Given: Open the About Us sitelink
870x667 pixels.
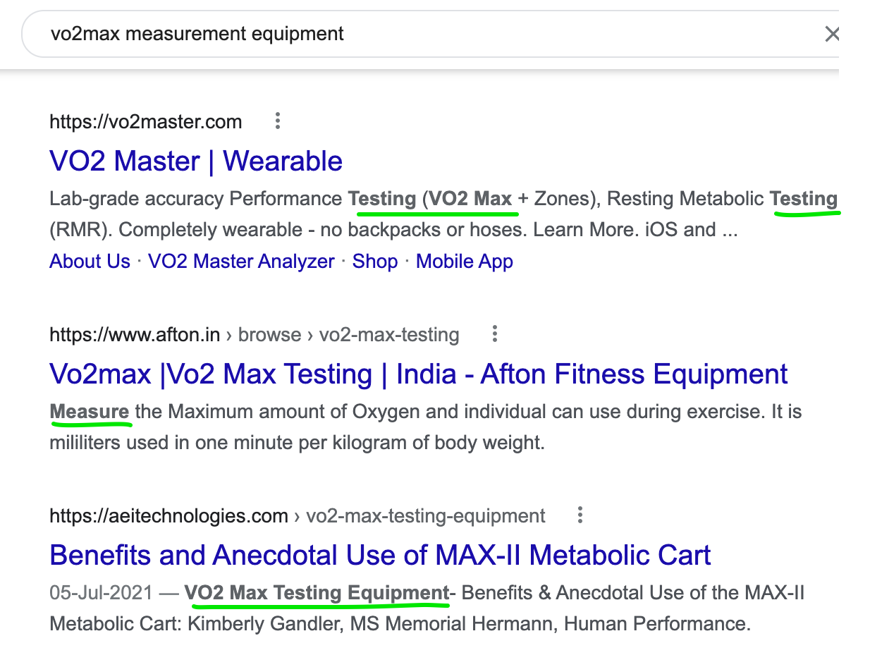Looking at the screenshot, I should pos(90,262).
